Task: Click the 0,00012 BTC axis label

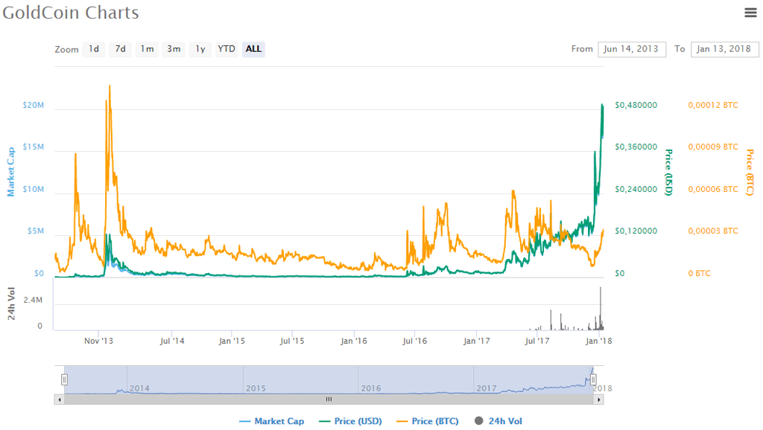Action: (713, 106)
